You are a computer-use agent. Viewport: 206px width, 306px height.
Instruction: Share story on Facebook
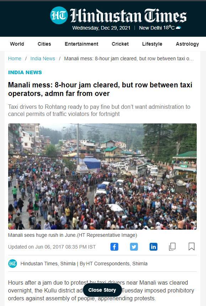click(114, 247)
